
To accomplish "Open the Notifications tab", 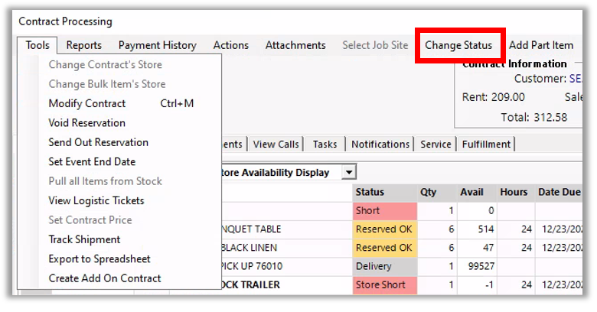I will coord(380,145).
